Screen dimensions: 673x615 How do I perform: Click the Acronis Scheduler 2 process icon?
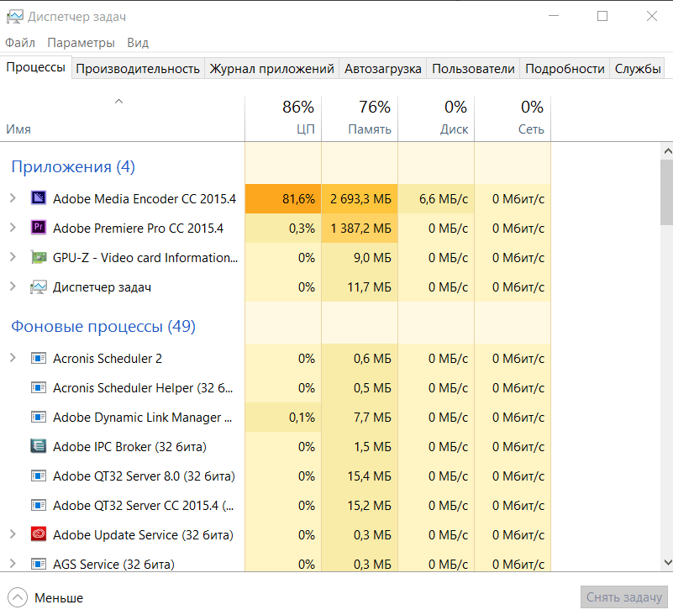39,358
